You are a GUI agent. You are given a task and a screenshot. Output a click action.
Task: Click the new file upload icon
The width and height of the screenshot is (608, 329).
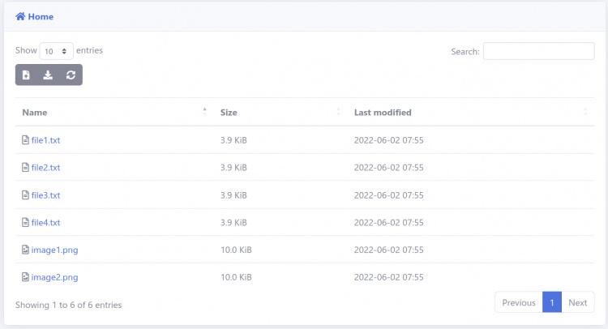pyautogui.click(x=26, y=75)
